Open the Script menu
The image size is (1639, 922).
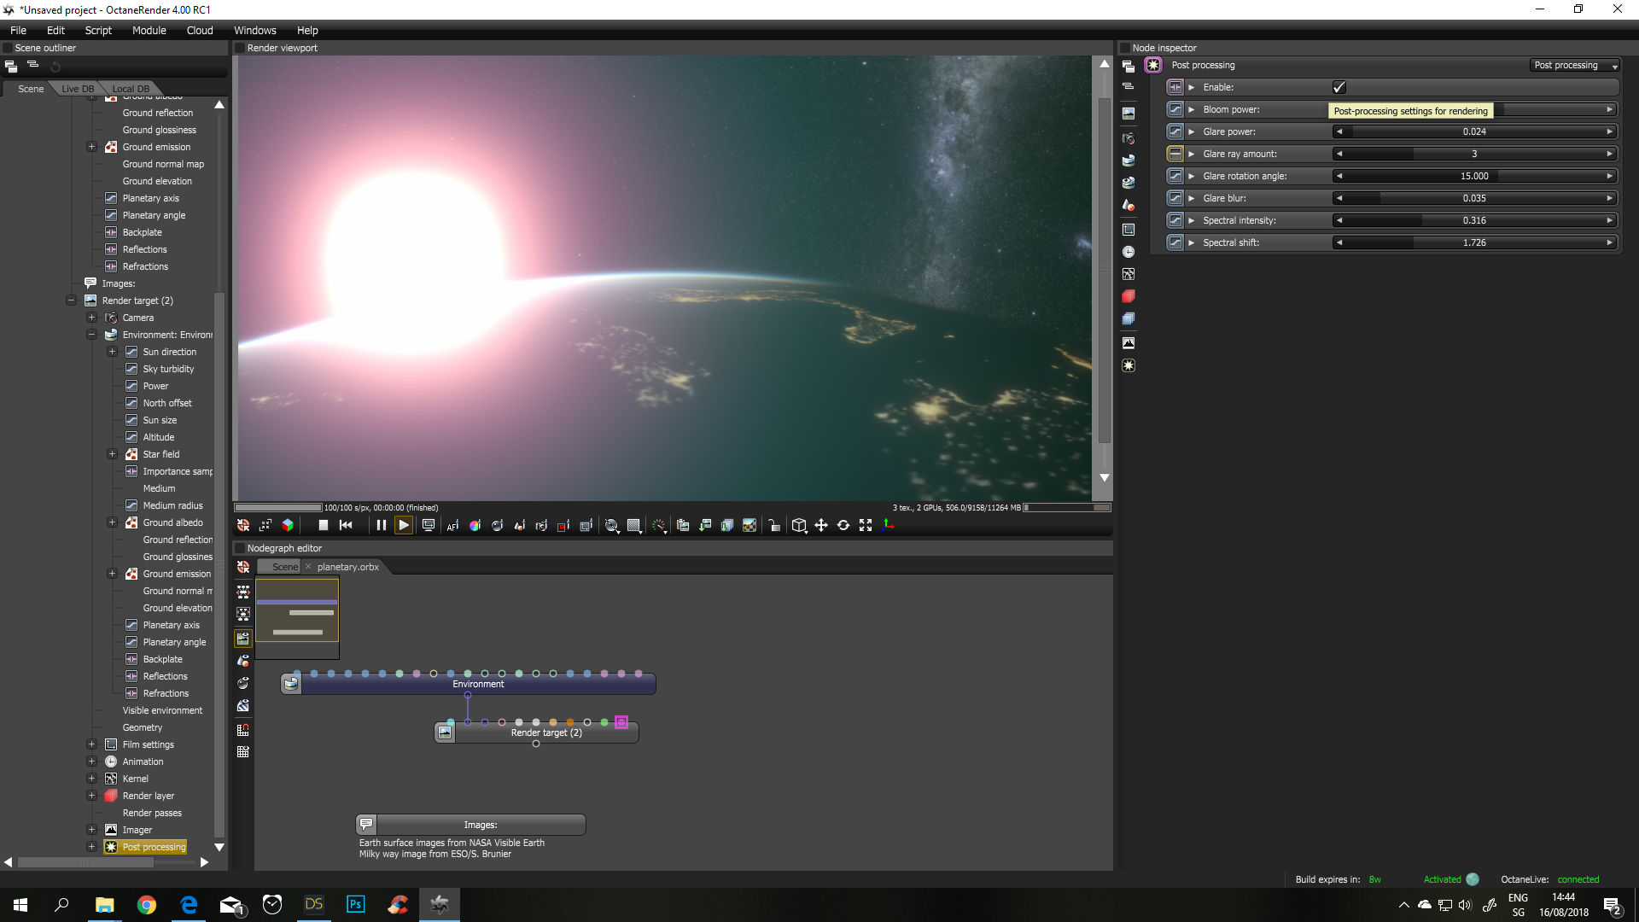click(x=98, y=30)
